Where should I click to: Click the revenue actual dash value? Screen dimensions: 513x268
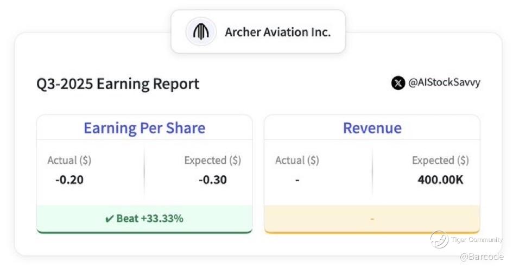coord(297,180)
